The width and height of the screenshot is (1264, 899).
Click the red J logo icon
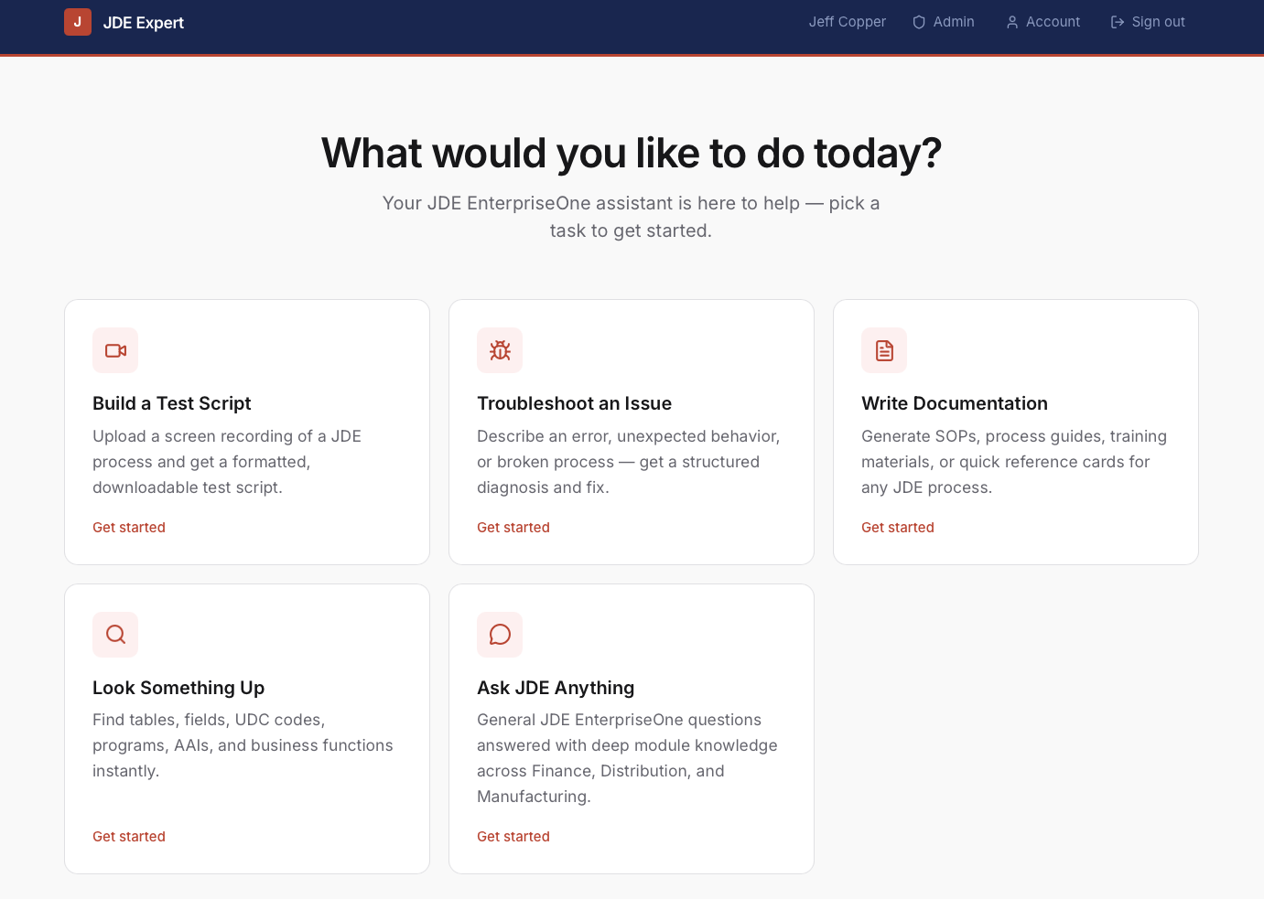(78, 22)
